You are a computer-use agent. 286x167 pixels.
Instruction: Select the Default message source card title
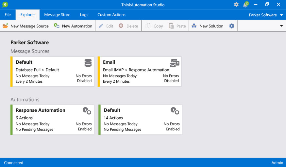(24, 62)
